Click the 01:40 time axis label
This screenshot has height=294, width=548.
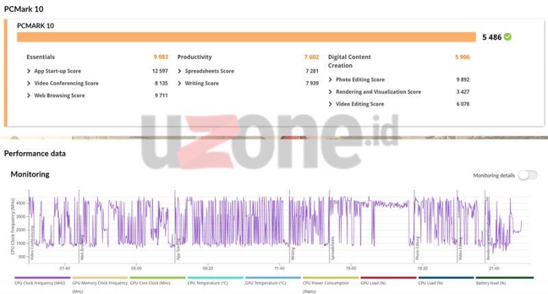(x=64, y=269)
